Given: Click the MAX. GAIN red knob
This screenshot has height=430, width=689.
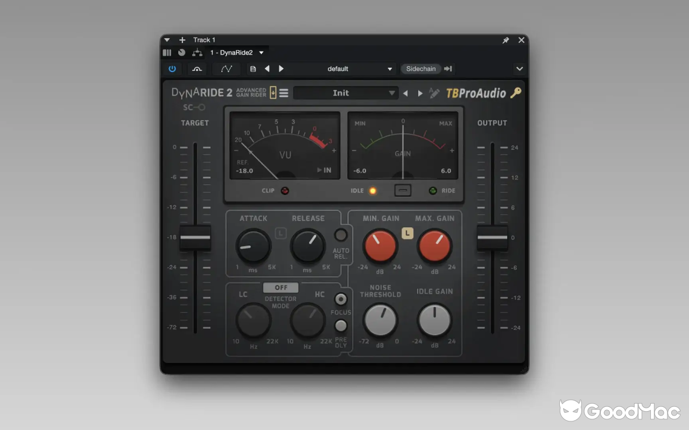Looking at the screenshot, I should coord(434,246).
